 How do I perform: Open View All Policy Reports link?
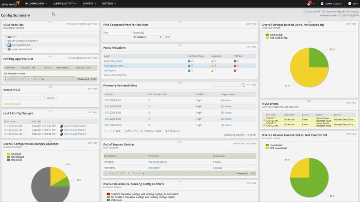click(115, 75)
